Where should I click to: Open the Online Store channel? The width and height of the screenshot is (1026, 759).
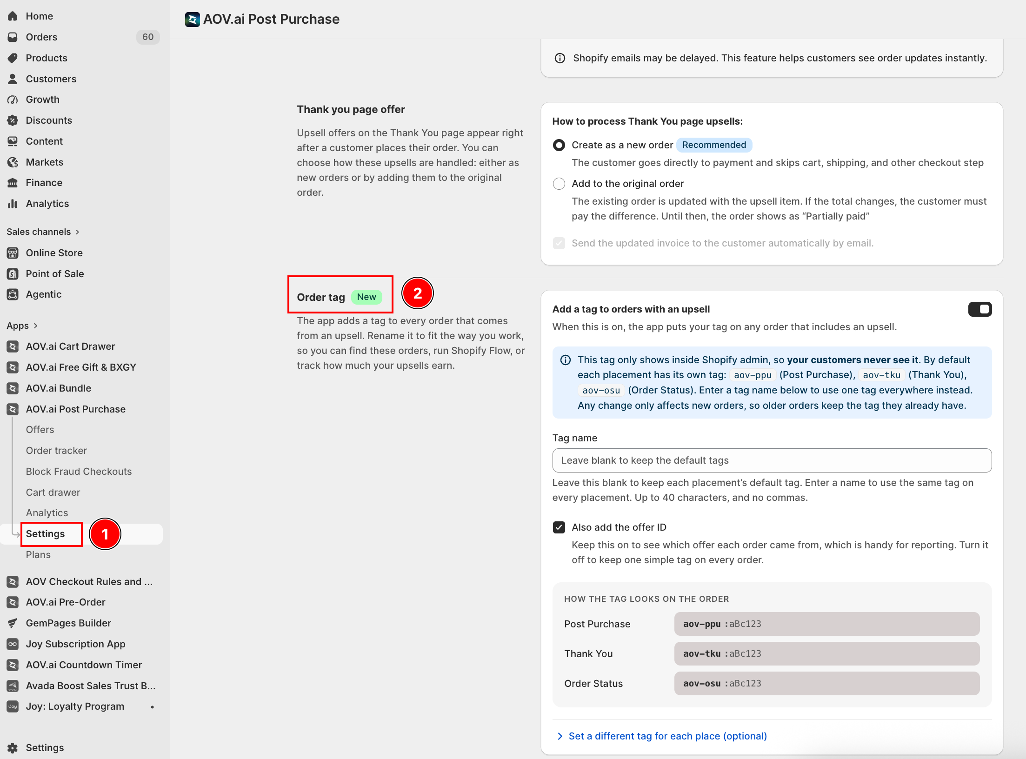pos(54,253)
